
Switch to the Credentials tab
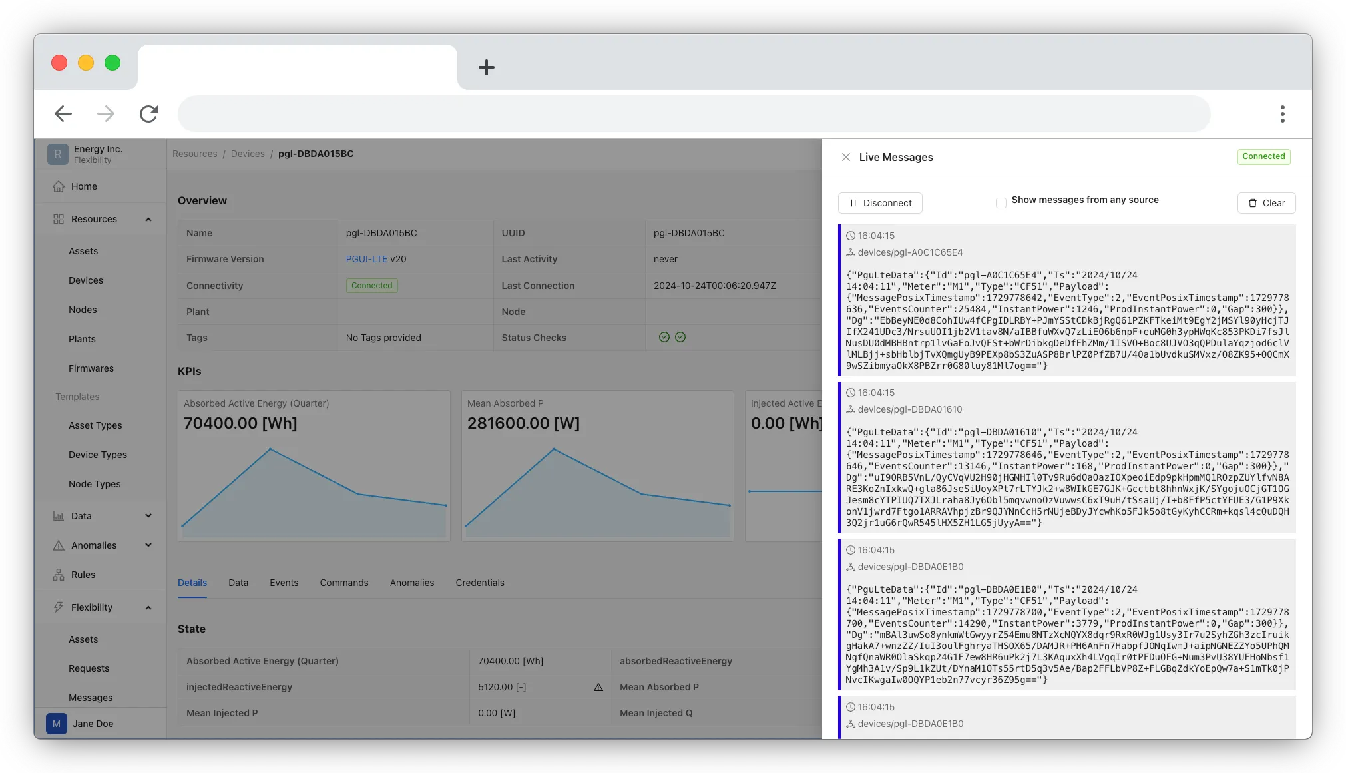coord(480,583)
